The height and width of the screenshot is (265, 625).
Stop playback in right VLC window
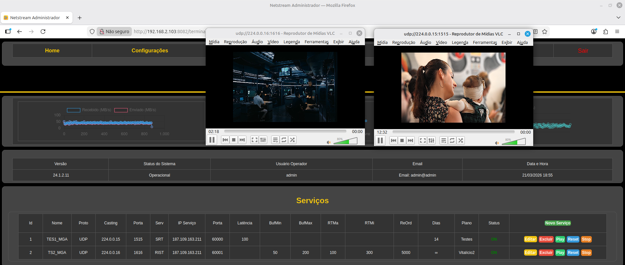click(x=402, y=140)
